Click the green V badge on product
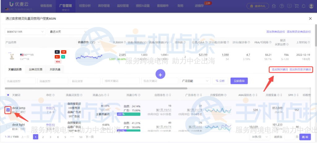 [63, 57]
